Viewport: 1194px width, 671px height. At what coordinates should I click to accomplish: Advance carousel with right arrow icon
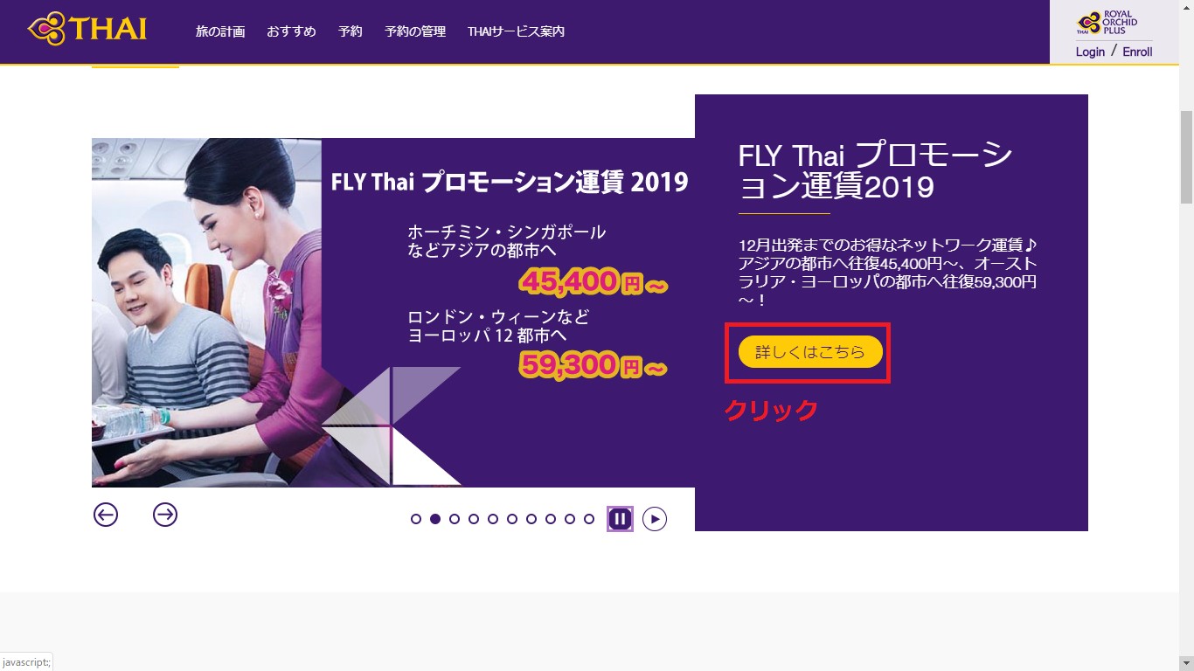click(165, 515)
